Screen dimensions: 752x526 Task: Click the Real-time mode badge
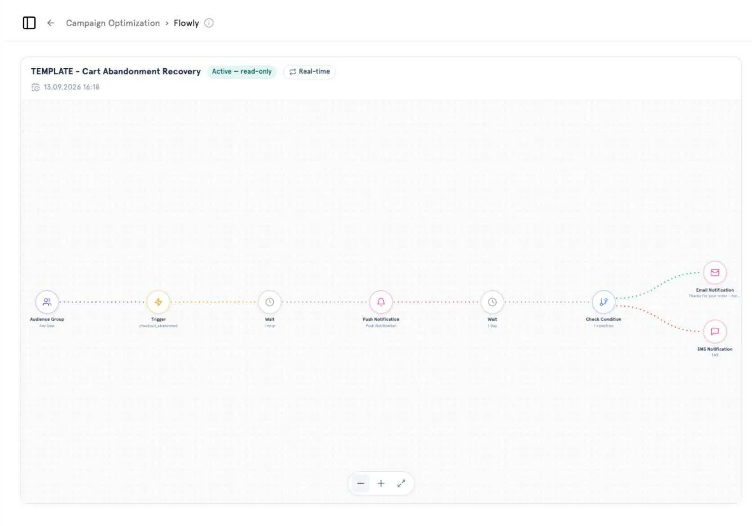[309, 71]
